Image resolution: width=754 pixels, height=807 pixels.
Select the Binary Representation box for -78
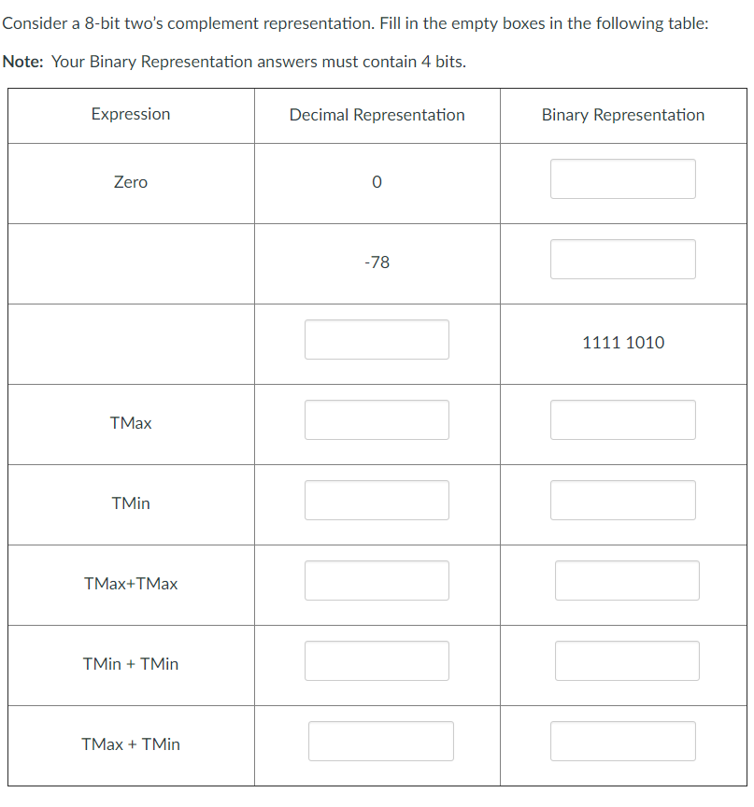tap(622, 259)
